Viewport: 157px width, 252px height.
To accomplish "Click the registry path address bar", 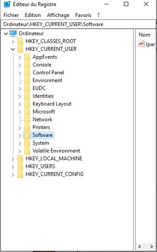I will pyautogui.click(x=78, y=24).
